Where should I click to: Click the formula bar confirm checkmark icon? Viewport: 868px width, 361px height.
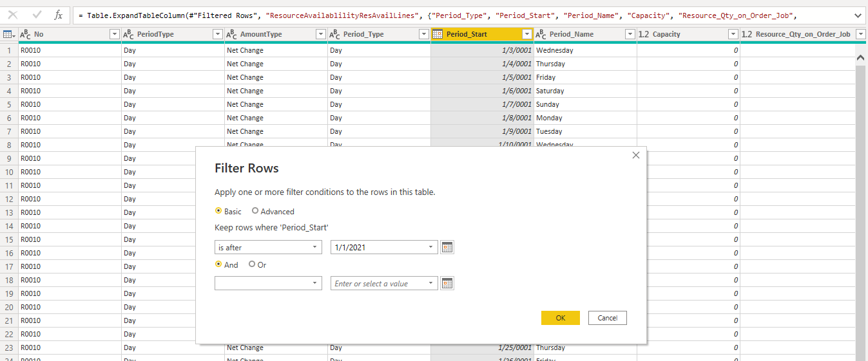(x=37, y=15)
